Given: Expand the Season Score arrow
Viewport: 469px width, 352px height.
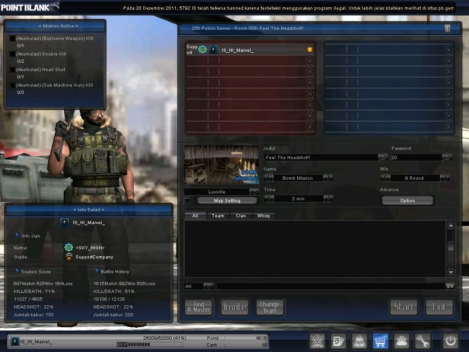Looking at the screenshot, I should point(17,271).
